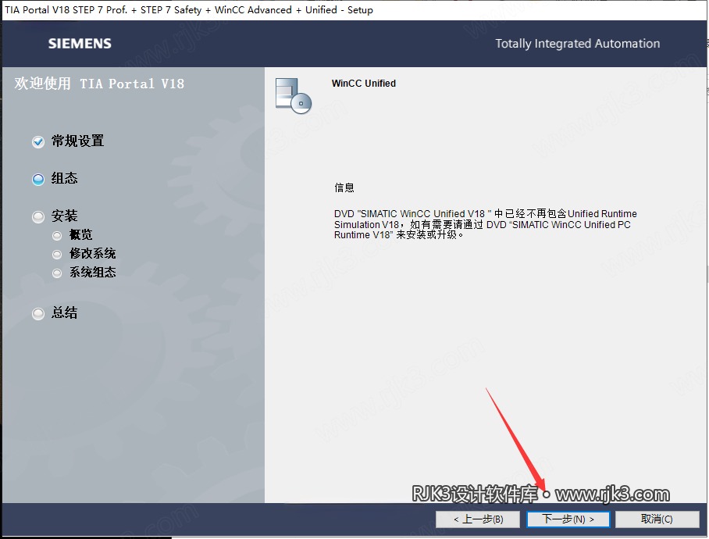Click the Totally Integrated Automation text
The height and width of the screenshot is (539, 709).
point(577,44)
